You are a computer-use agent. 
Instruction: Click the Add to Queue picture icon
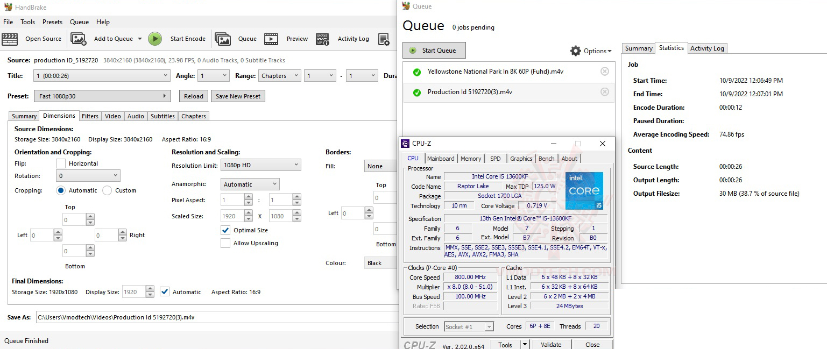79,39
